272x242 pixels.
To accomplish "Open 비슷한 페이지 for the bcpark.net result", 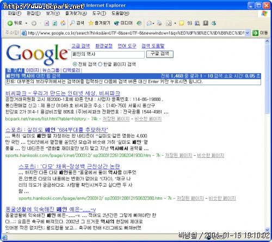I will [x=148, y=119].
